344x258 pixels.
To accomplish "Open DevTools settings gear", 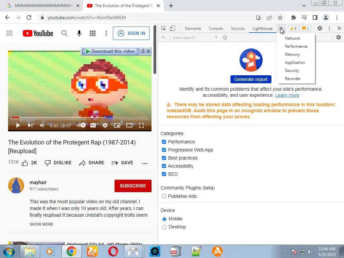I will click(x=320, y=28).
